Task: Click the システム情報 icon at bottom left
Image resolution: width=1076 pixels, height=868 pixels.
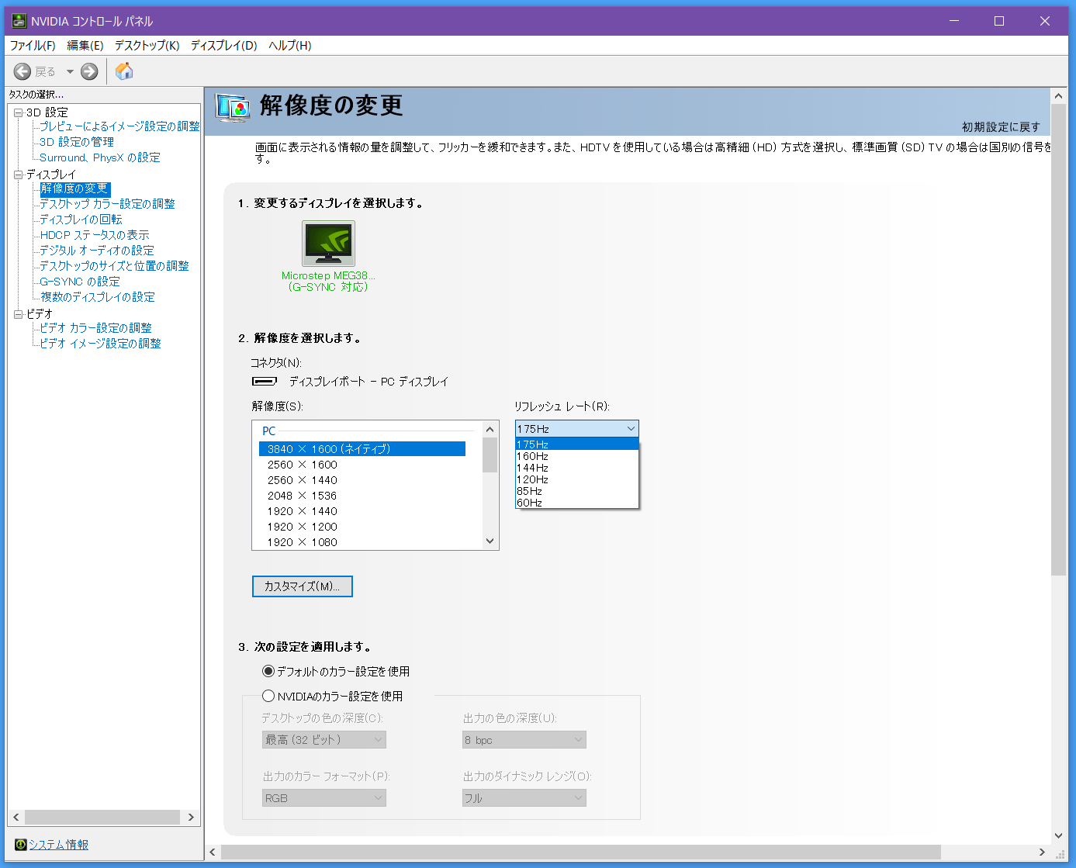Action: pyautogui.click(x=21, y=845)
